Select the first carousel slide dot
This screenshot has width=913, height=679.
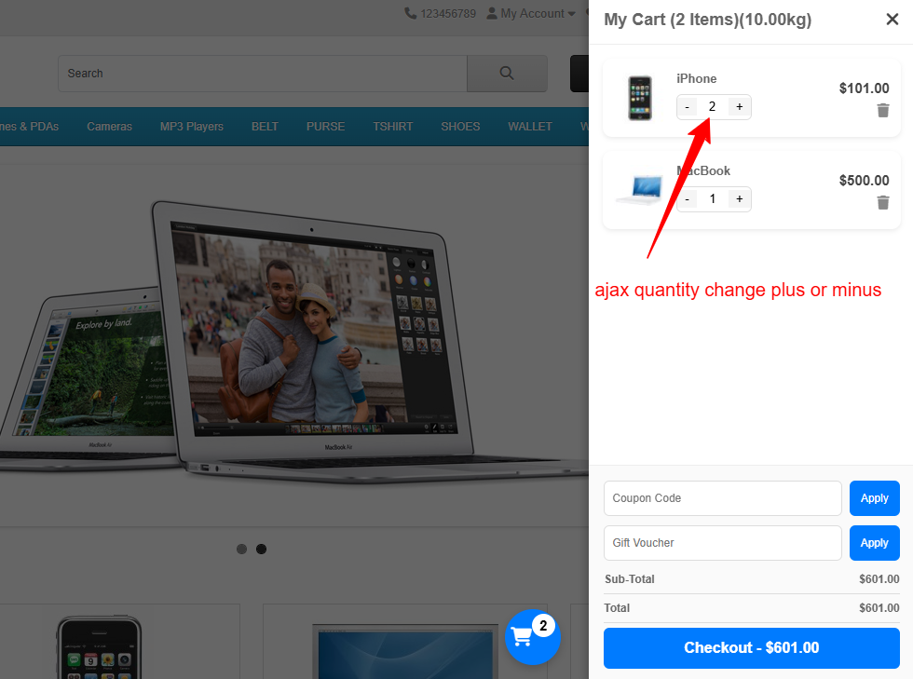[241, 549]
